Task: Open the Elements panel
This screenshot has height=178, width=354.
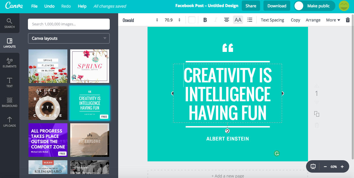Action: 10,63
